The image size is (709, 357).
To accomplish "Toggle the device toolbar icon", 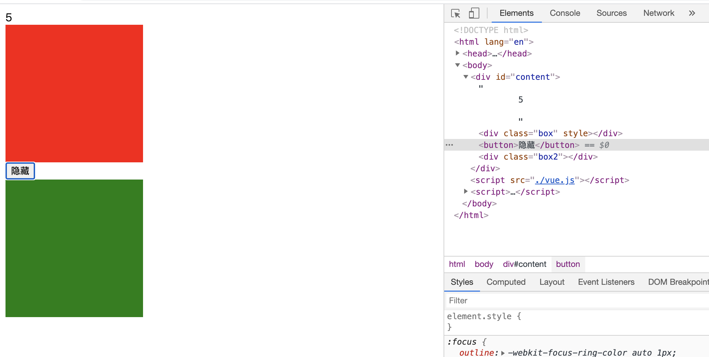I will point(474,13).
